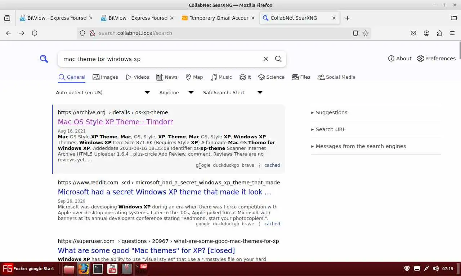Go back to the previous page

coord(9,33)
